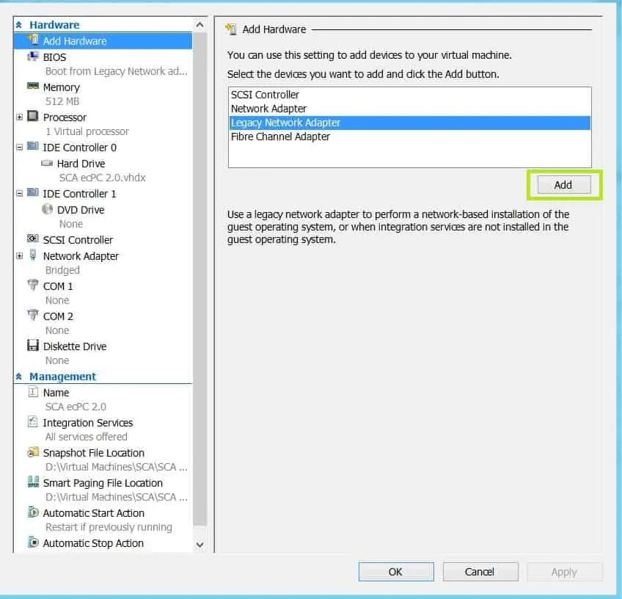Click the Processor icon
622x599 pixels.
coord(32,117)
